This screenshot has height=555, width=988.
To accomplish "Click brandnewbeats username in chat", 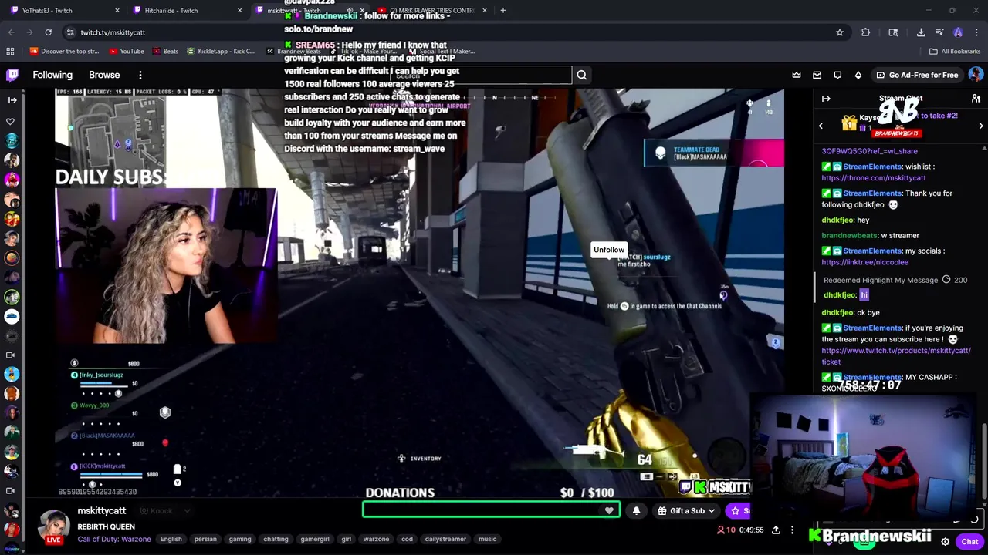I will tap(849, 235).
